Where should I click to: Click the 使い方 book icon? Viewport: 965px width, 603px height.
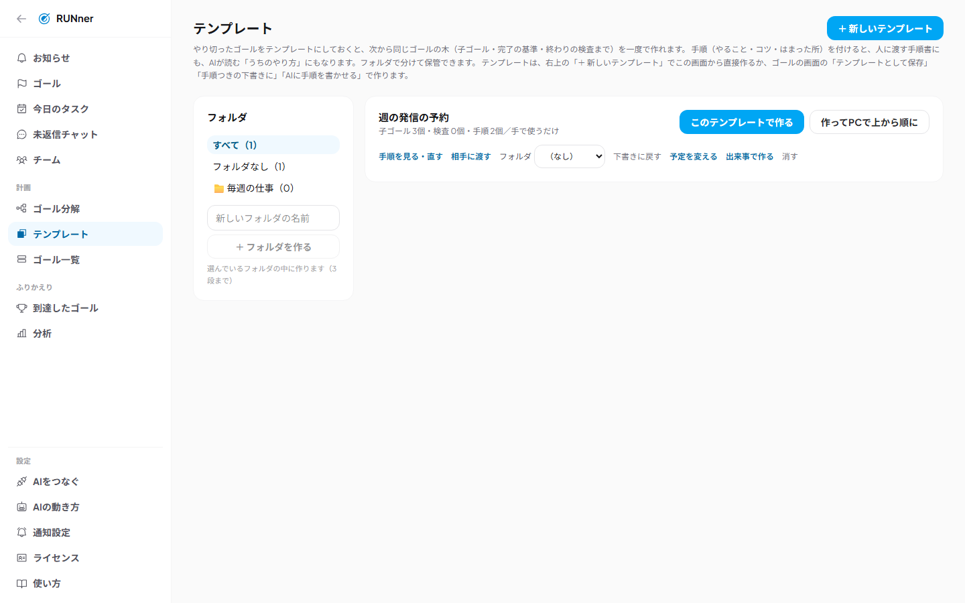click(22, 584)
